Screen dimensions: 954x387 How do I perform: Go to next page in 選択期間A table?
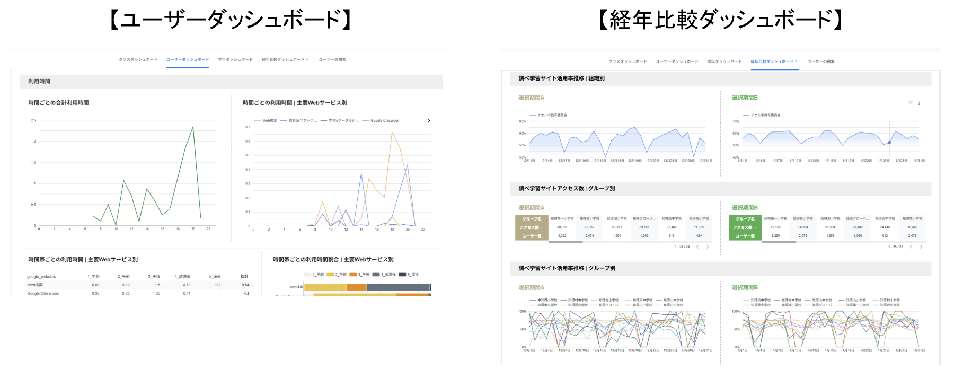coord(708,247)
